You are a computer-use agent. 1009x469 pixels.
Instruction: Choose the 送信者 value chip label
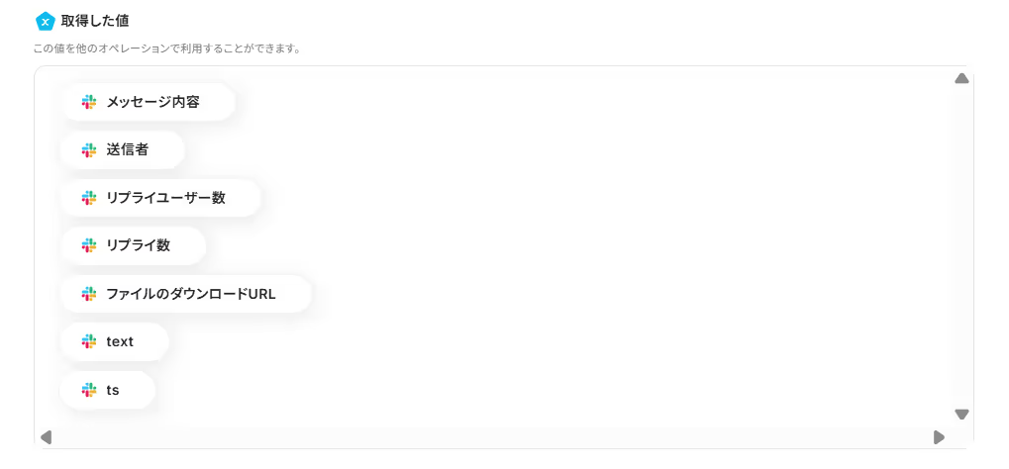[128, 149]
